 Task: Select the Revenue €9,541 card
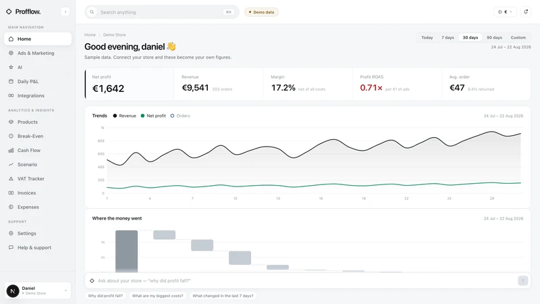tap(219, 84)
